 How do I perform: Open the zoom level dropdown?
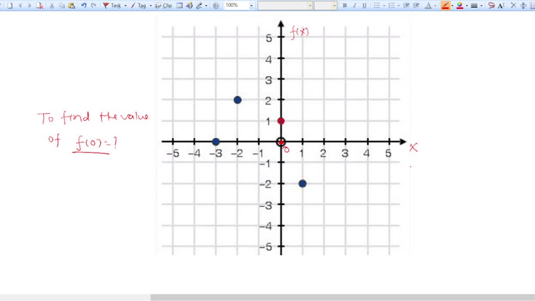(x=251, y=6)
